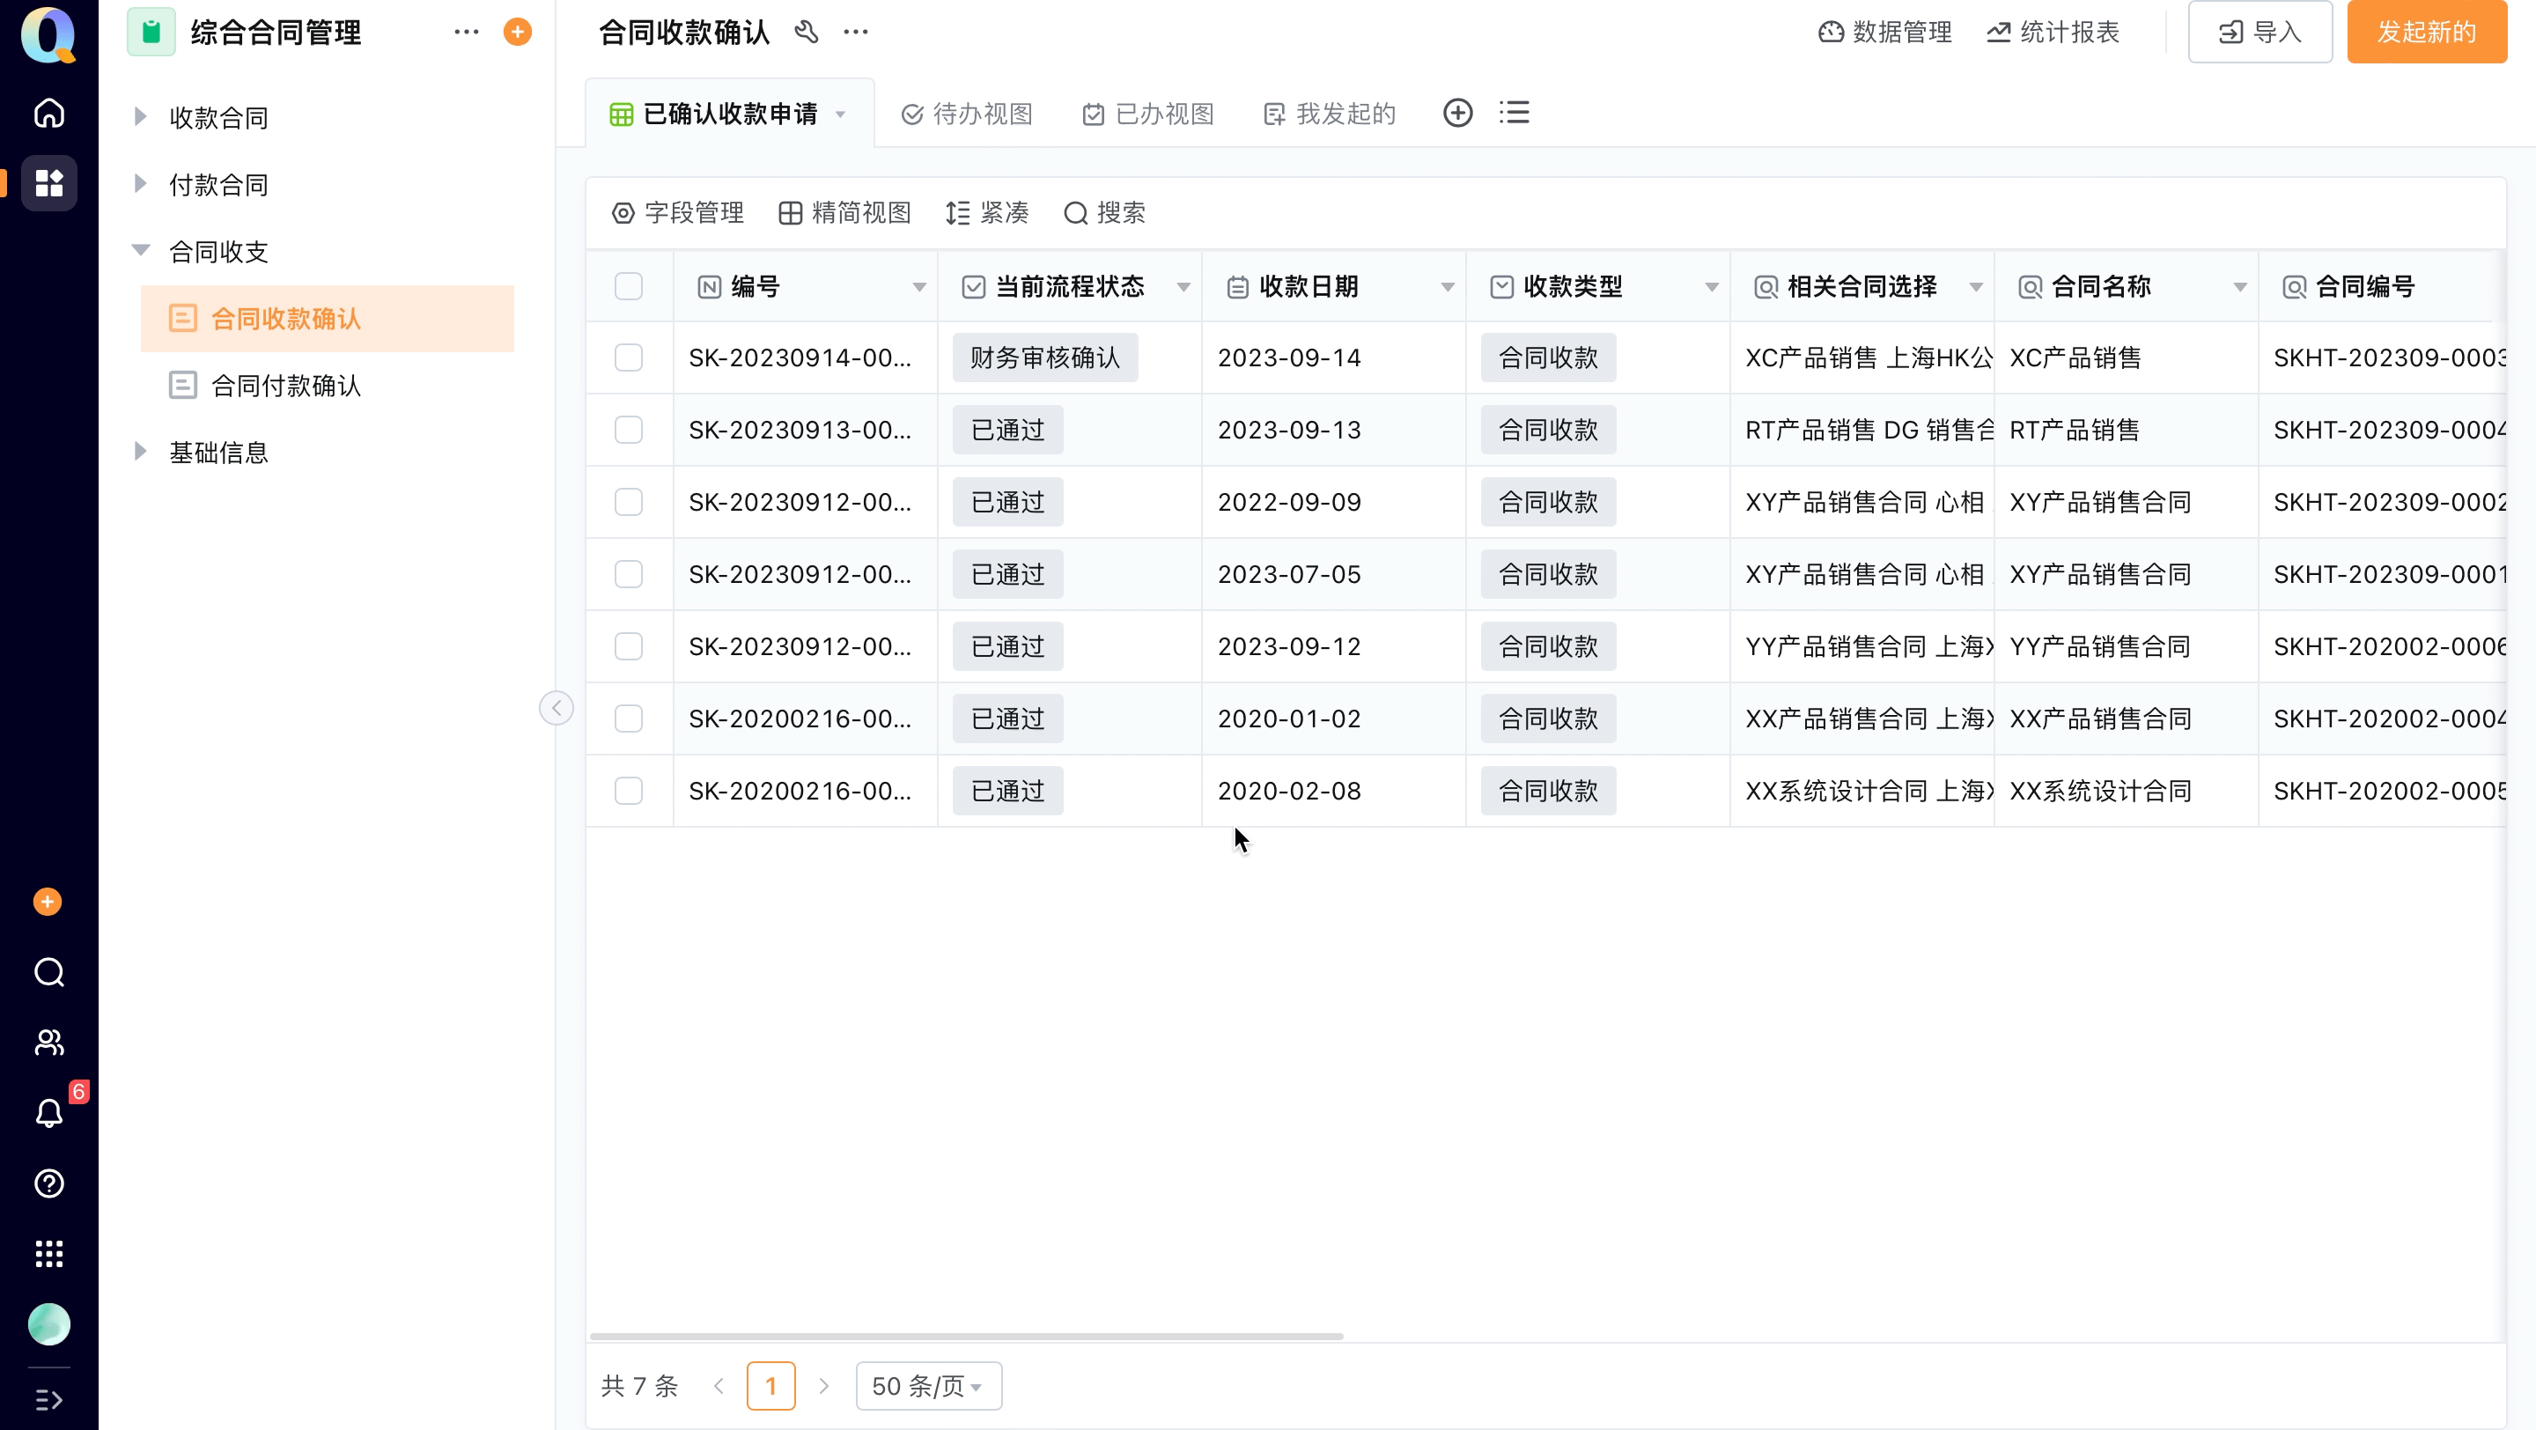The image size is (2536, 1430).
Task: Open the view list icon
Action: point(1515,114)
